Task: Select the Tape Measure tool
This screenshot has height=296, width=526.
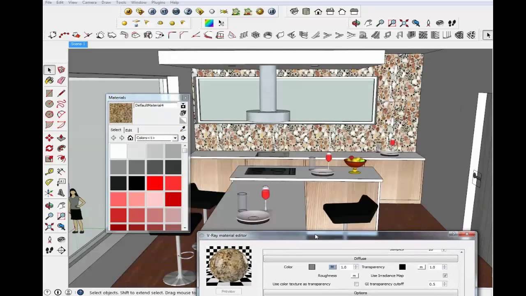Action: pyautogui.click(x=49, y=171)
